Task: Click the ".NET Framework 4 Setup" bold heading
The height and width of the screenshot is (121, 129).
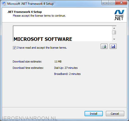Action: (x=25, y=12)
